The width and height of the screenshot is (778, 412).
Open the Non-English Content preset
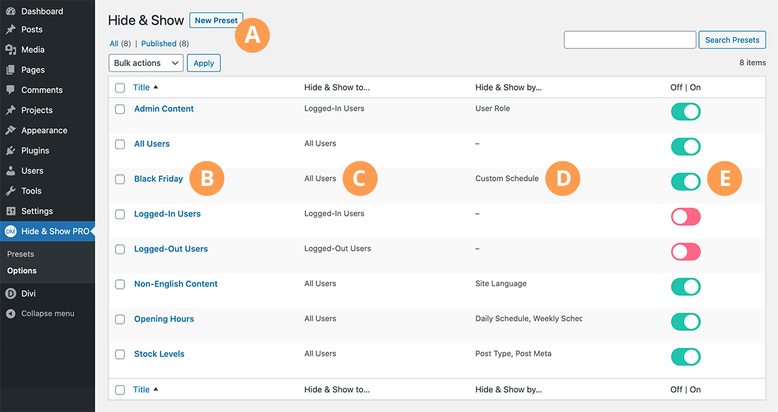click(x=176, y=284)
